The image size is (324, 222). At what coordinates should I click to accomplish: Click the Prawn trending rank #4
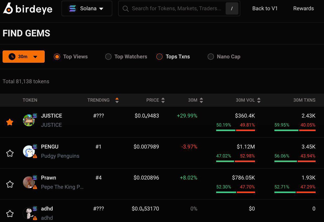pyautogui.click(x=99, y=178)
